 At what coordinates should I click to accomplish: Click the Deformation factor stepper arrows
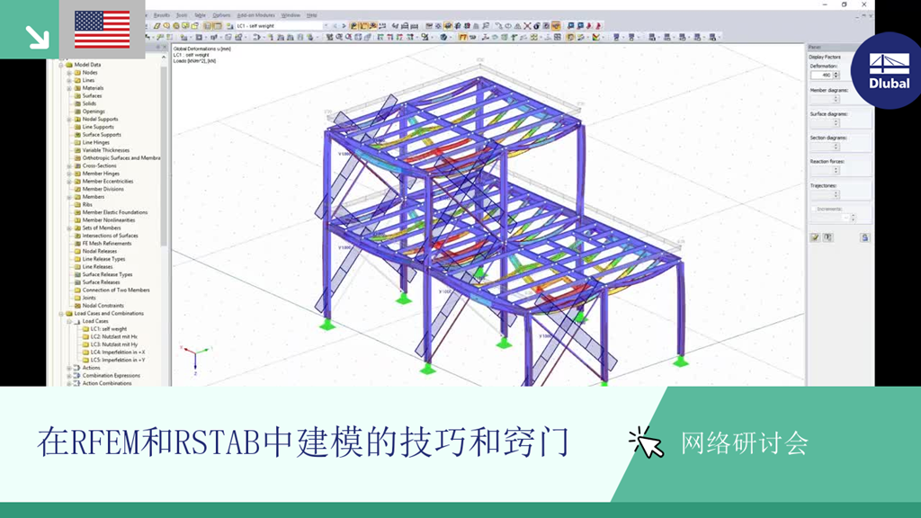(836, 76)
